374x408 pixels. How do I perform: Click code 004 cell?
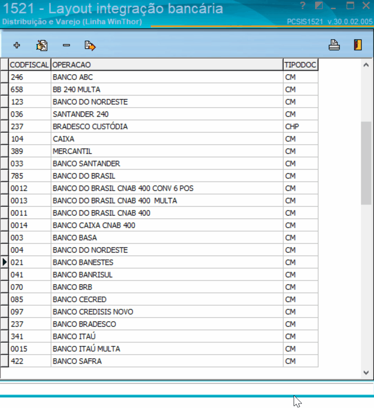pyautogui.click(x=30, y=250)
